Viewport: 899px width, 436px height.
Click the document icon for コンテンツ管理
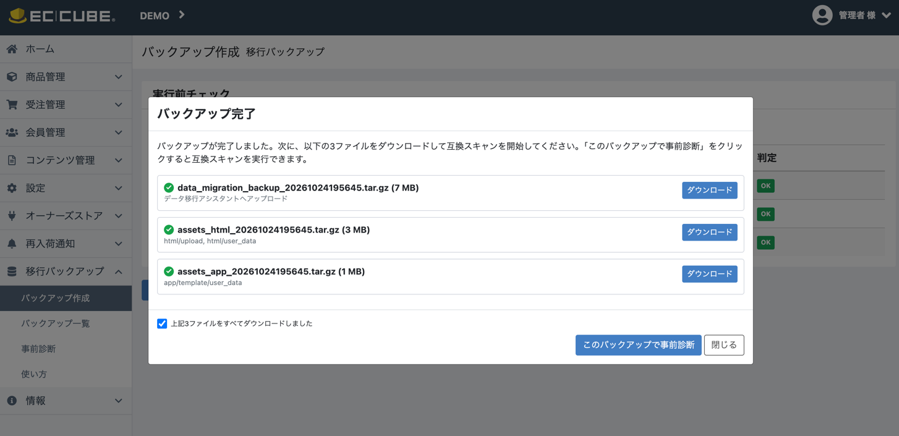[12, 160]
